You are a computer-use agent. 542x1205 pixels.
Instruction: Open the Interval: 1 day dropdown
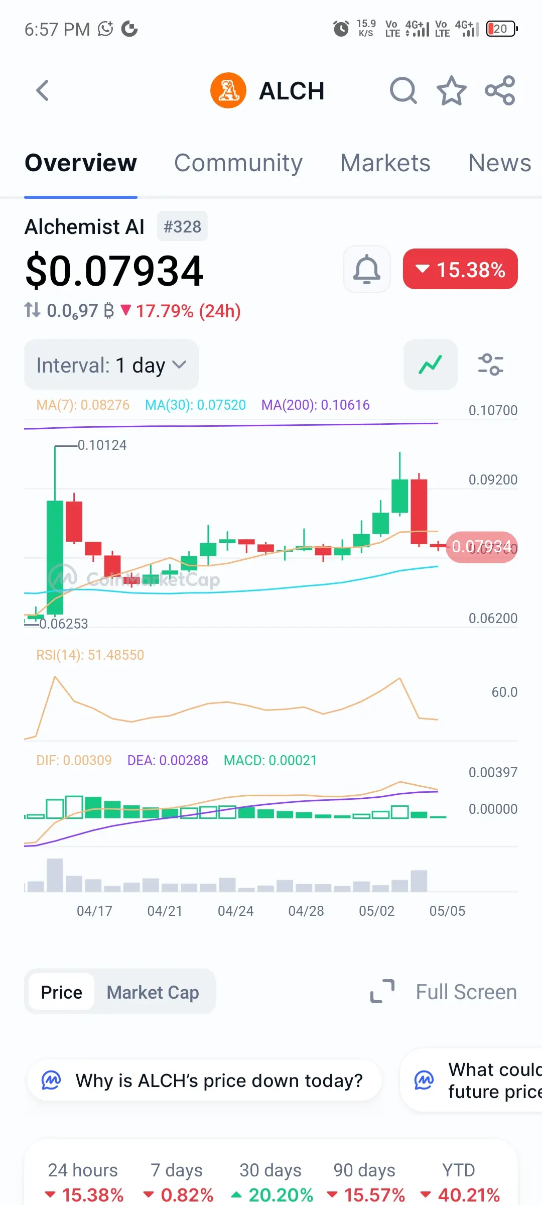(111, 365)
